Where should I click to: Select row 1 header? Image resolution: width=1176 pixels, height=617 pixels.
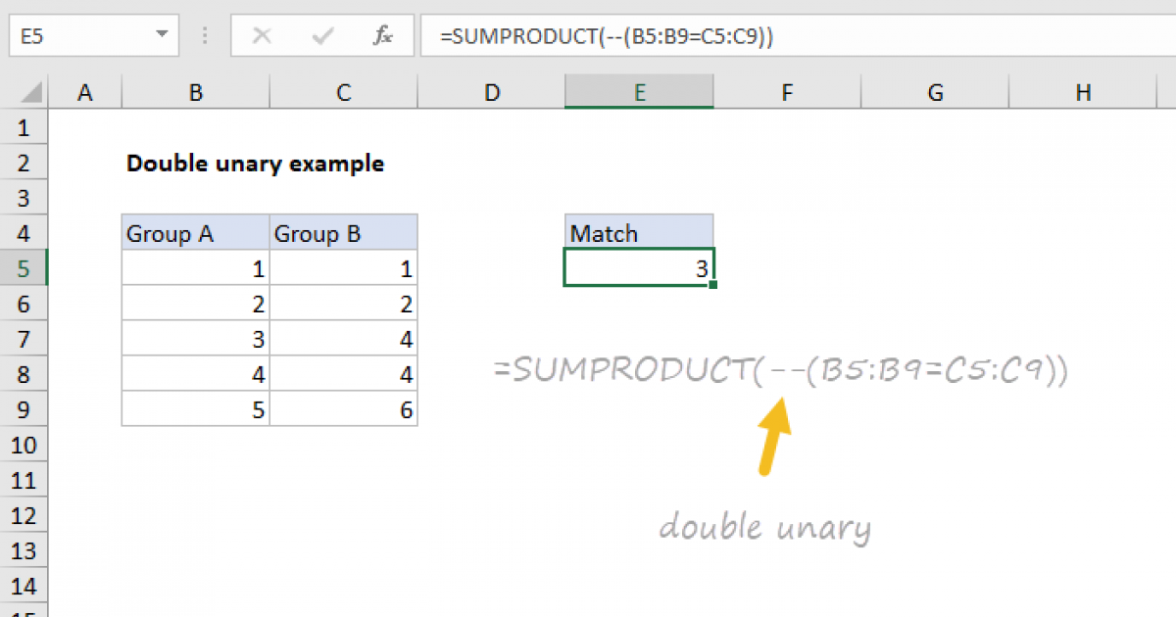[24, 127]
